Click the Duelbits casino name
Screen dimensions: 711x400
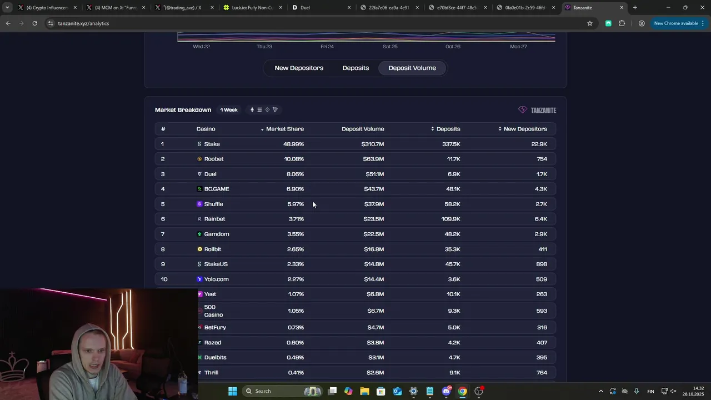[215, 357]
